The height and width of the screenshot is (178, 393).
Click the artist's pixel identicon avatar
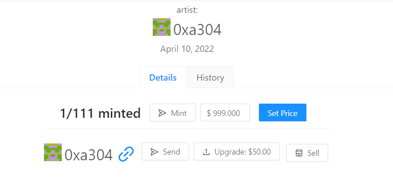point(162,27)
